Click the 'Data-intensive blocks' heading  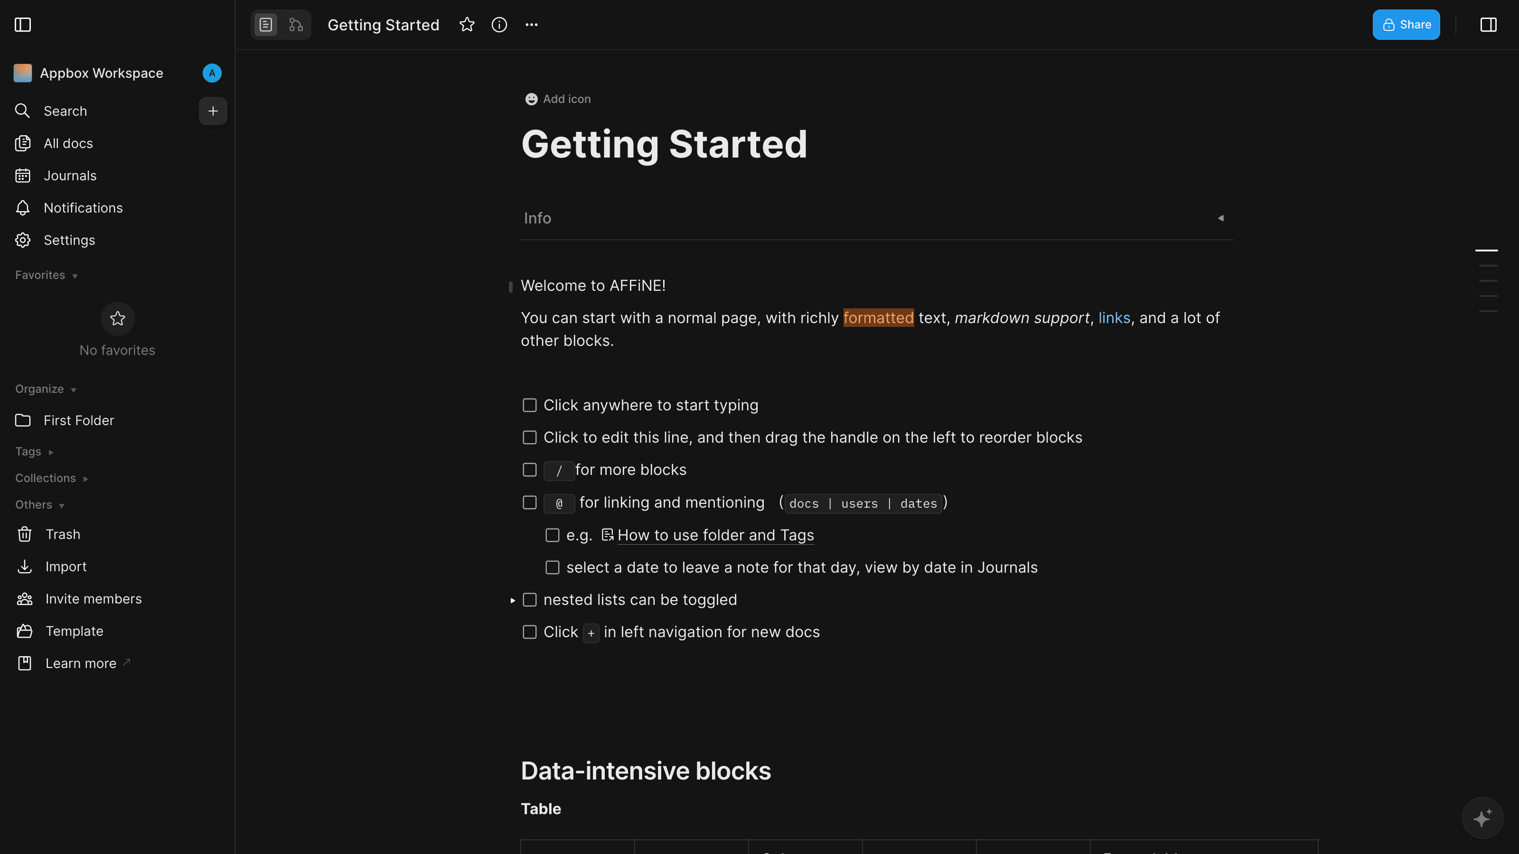pos(646,771)
